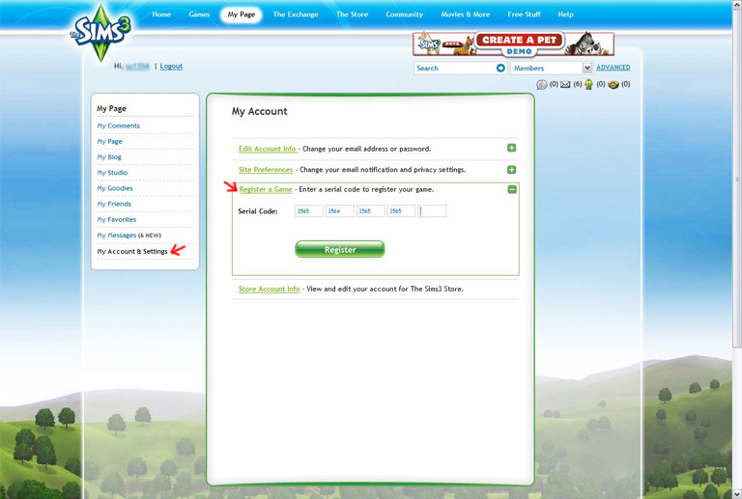Open My Messages in sidebar
The image size is (742, 499).
point(116,235)
